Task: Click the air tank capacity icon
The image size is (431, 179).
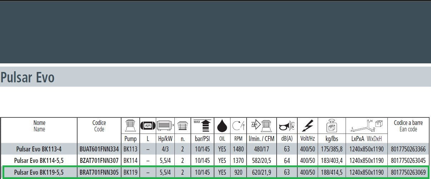Action: 147,126
